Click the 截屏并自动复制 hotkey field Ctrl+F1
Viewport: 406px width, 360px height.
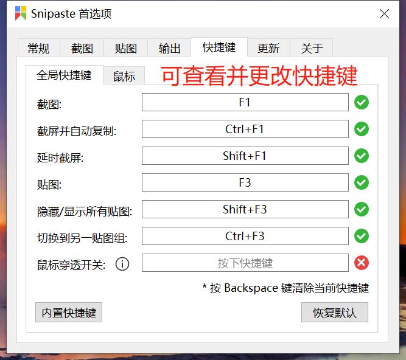pyautogui.click(x=245, y=129)
